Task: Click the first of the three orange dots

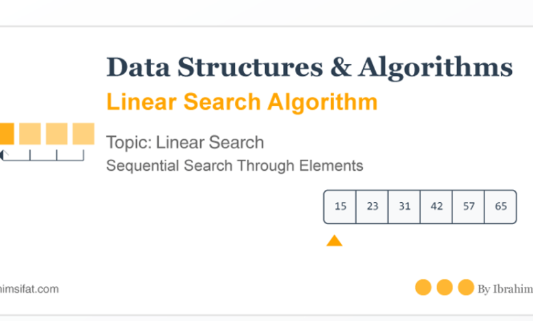Action: coord(423,288)
